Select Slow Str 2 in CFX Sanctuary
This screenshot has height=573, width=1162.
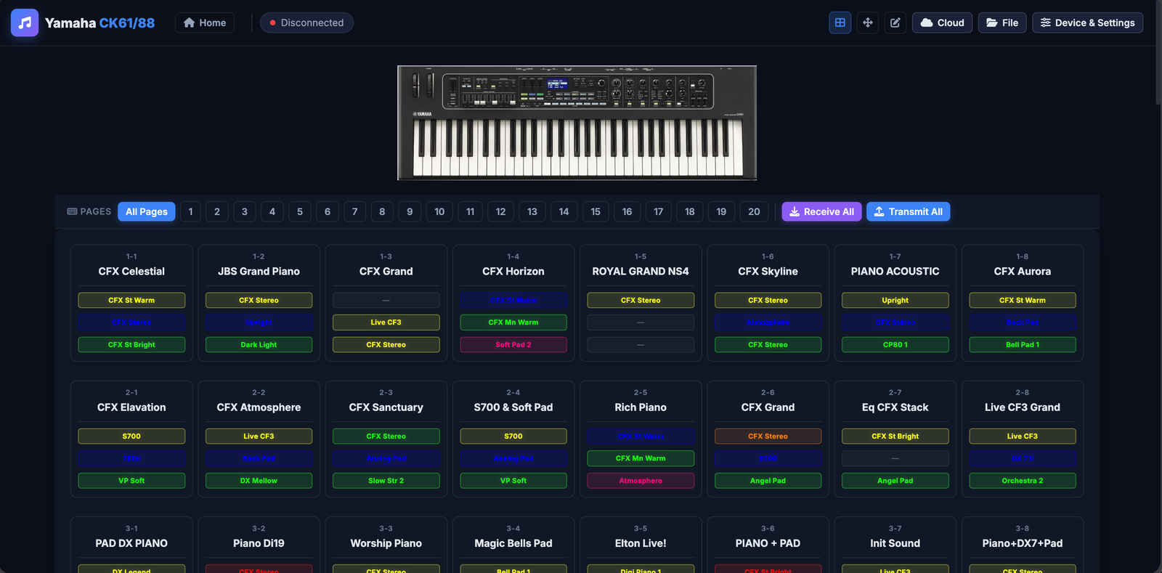point(386,480)
